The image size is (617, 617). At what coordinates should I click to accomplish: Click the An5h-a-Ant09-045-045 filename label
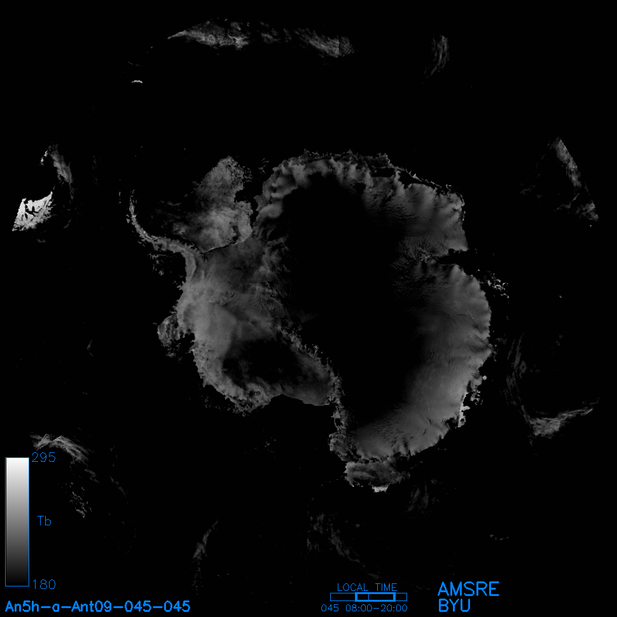click(97, 606)
